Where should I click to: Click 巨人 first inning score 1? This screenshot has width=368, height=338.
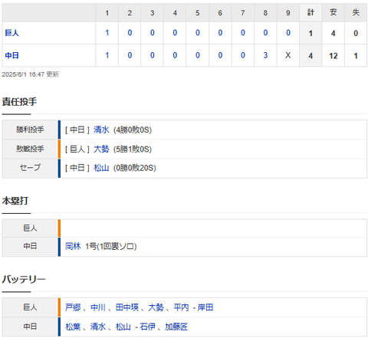(x=107, y=33)
